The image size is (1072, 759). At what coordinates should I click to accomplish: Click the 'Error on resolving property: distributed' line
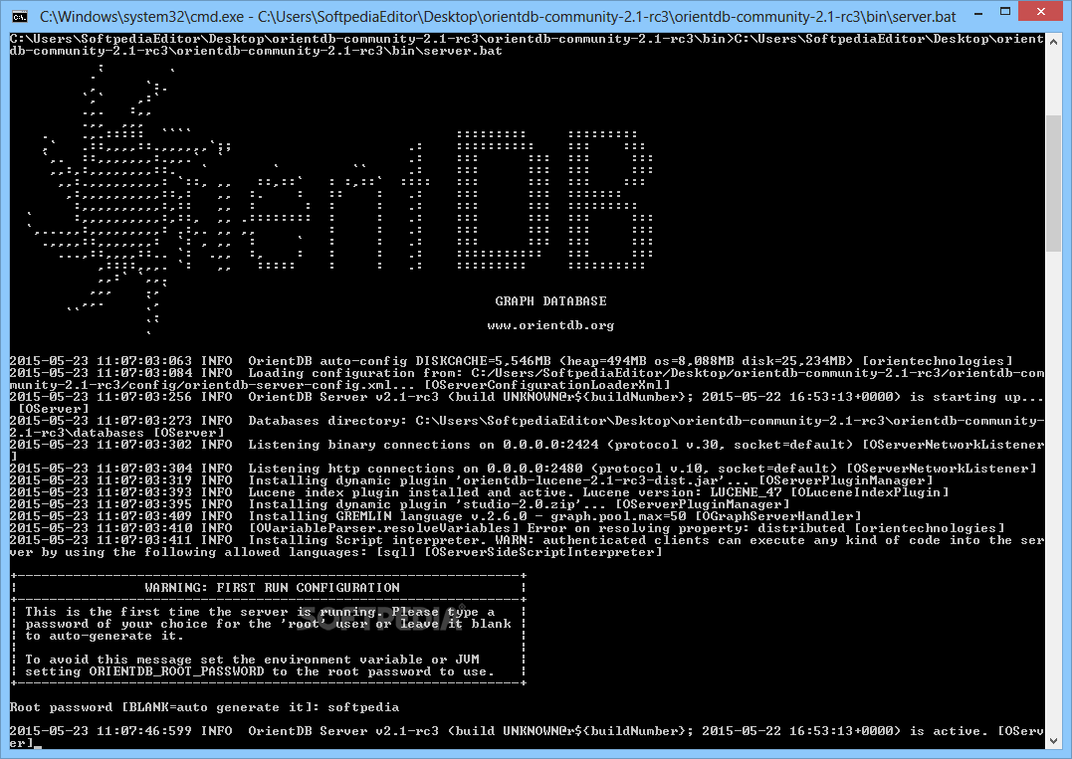(x=508, y=528)
